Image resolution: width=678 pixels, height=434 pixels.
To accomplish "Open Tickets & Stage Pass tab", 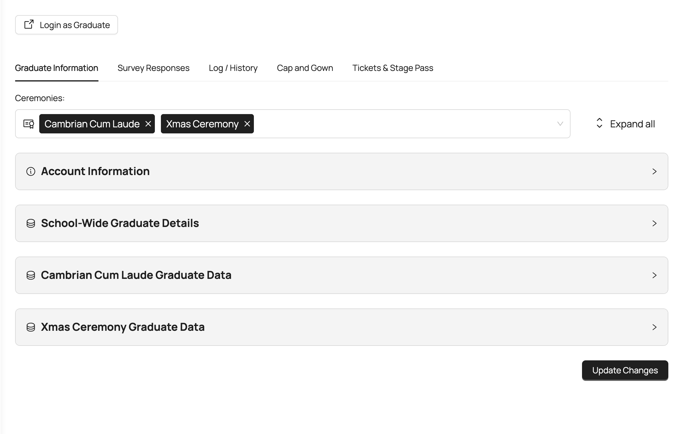I will 392,68.
